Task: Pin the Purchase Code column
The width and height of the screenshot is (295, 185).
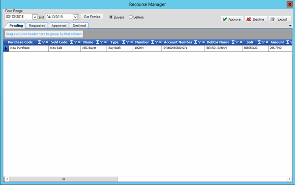Action: (x=47, y=42)
